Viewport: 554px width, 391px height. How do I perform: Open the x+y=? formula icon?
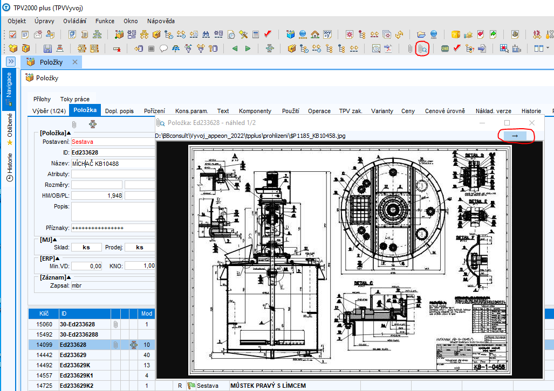[x=327, y=34]
